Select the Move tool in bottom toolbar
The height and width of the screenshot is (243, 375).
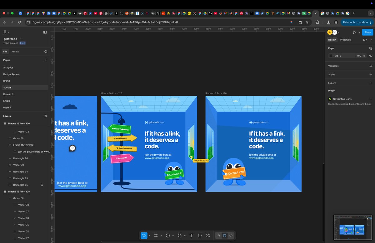point(144,236)
